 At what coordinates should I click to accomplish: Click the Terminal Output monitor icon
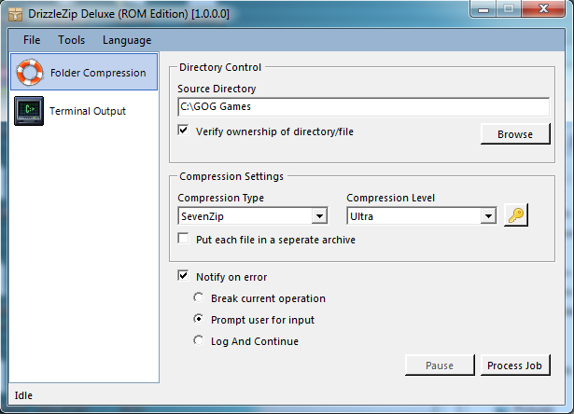tap(29, 111)
